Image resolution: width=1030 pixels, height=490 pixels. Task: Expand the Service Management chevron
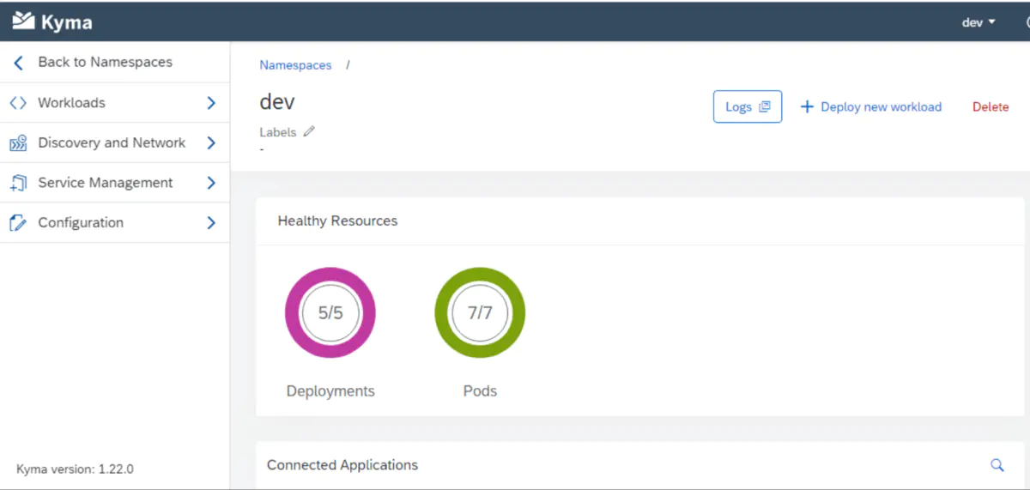tap(211, 183)
